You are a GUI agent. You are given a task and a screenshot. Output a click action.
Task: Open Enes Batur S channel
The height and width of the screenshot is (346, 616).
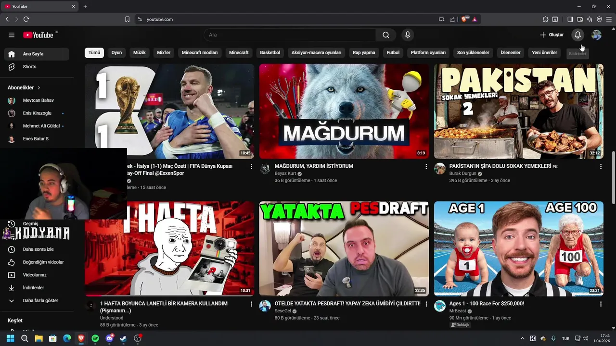37,139
